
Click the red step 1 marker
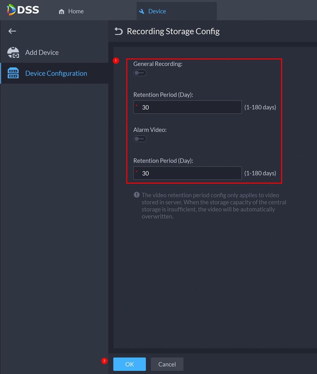coord(116,61)
